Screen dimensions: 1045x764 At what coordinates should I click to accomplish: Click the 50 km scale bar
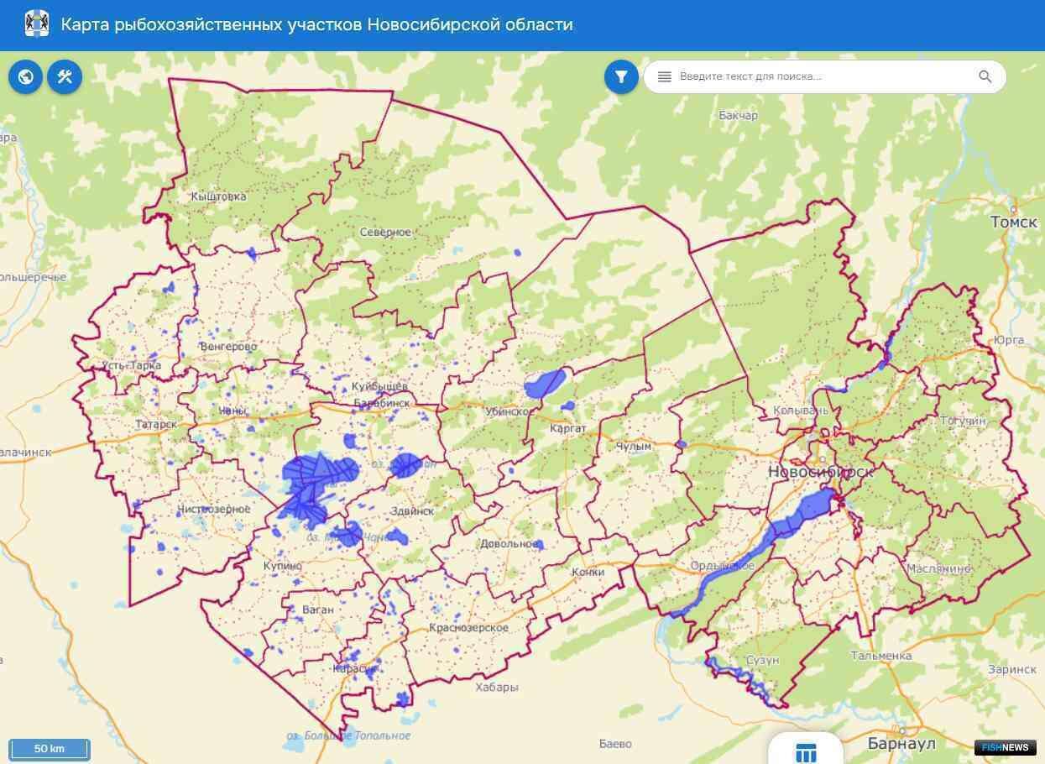[50, 748]
